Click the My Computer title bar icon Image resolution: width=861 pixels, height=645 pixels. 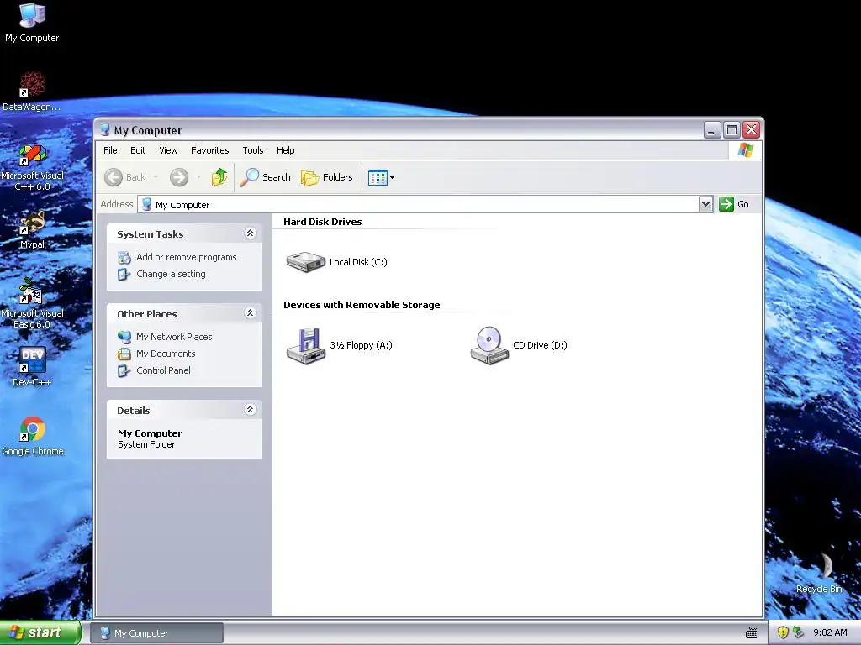[x=105, y=130]
